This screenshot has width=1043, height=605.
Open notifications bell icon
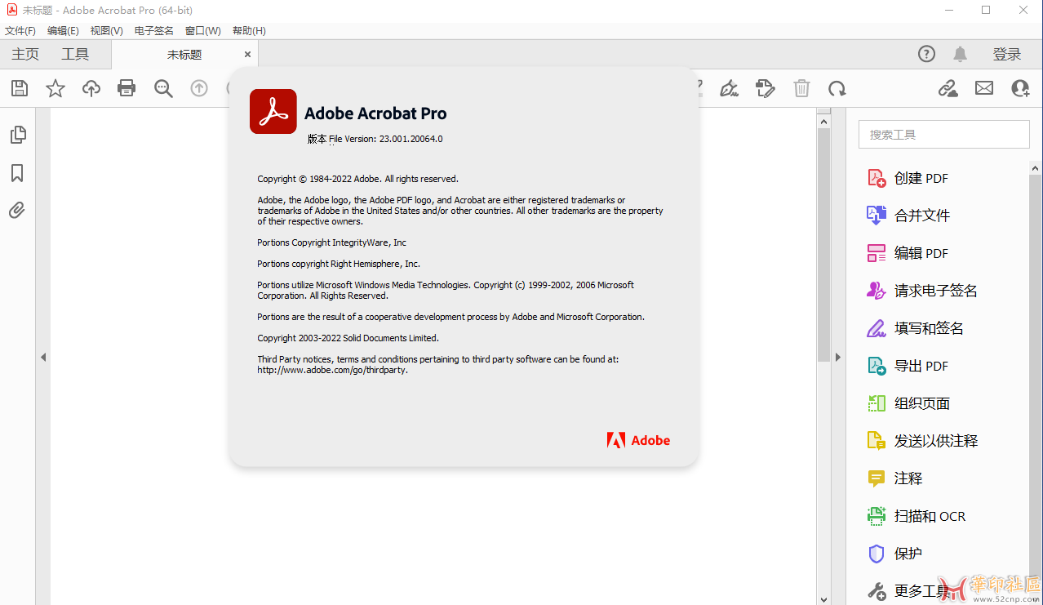pyautogui.click(x=961, y=54)
